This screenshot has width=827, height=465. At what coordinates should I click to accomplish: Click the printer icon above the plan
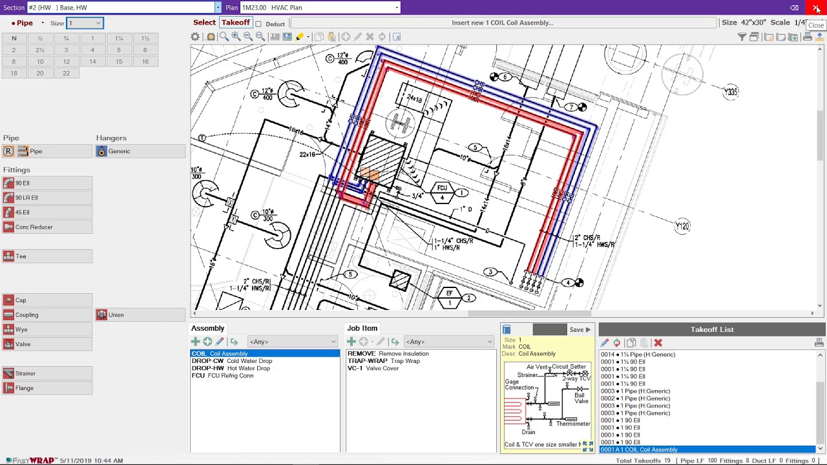coord(807,37)
